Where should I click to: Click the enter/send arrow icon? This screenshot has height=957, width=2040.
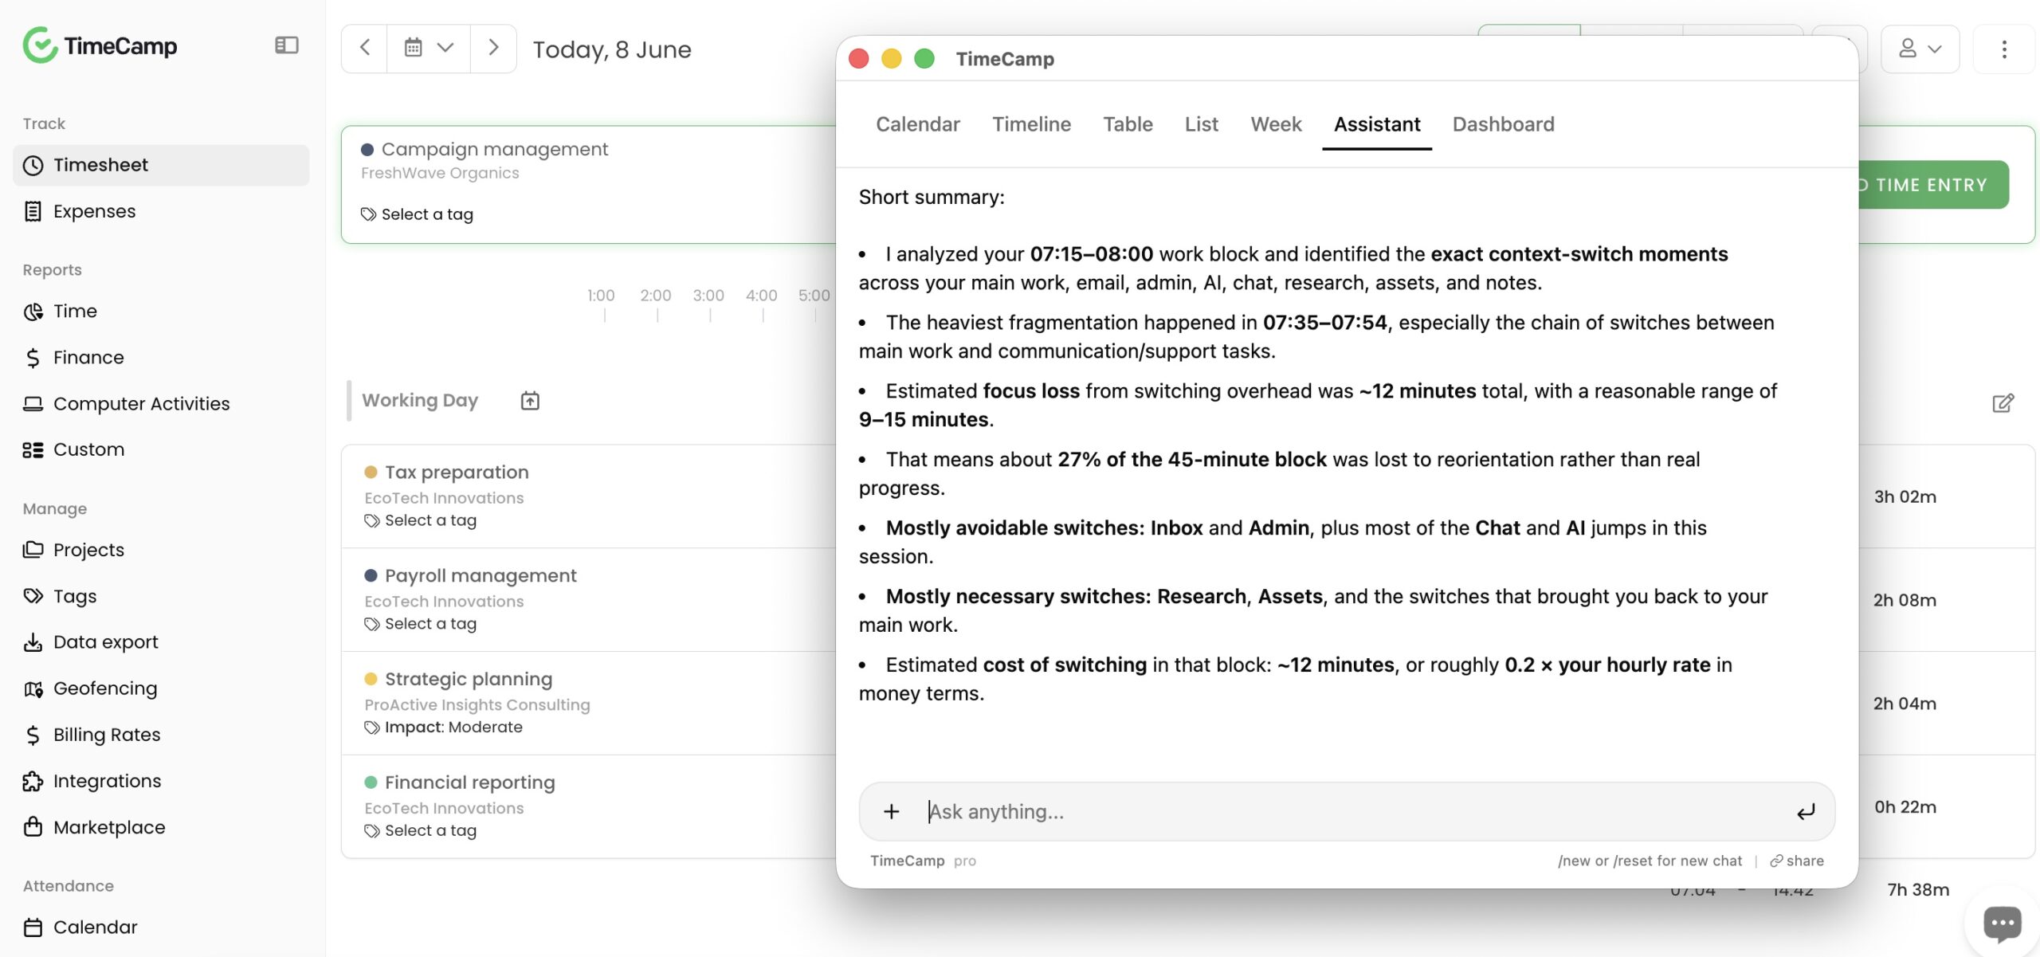coord(1805,811)
